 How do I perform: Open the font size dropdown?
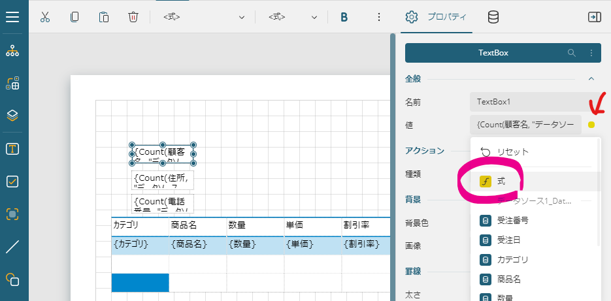coord(293,18)
